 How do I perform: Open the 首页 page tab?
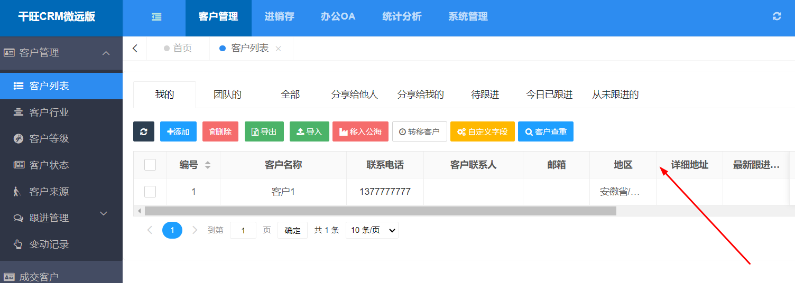coord(178,49)
